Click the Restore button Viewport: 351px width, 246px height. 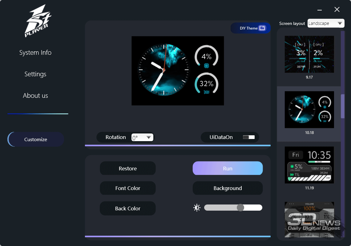pos(128,169)
